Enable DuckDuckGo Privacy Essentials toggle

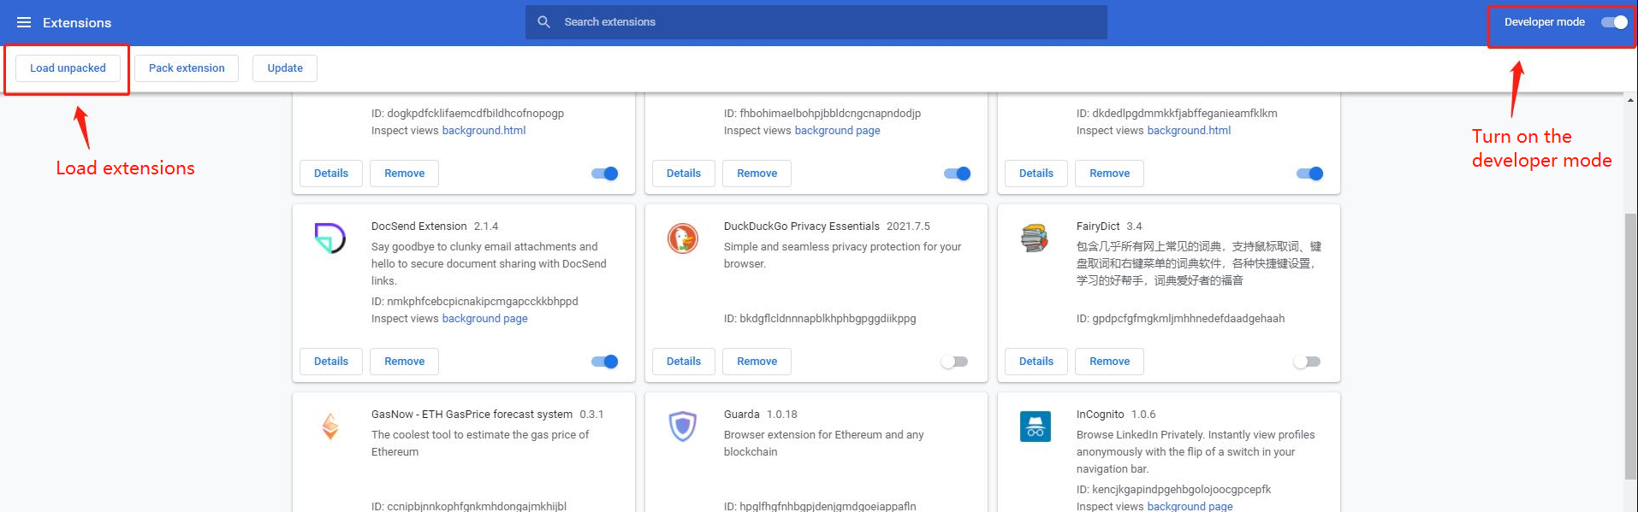click(x=954, y=362)
